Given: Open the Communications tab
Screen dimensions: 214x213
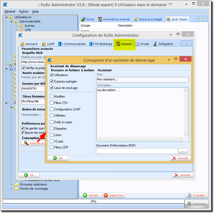Looking at the screenshot, I should pyautogui.click(x=72, y=44).
